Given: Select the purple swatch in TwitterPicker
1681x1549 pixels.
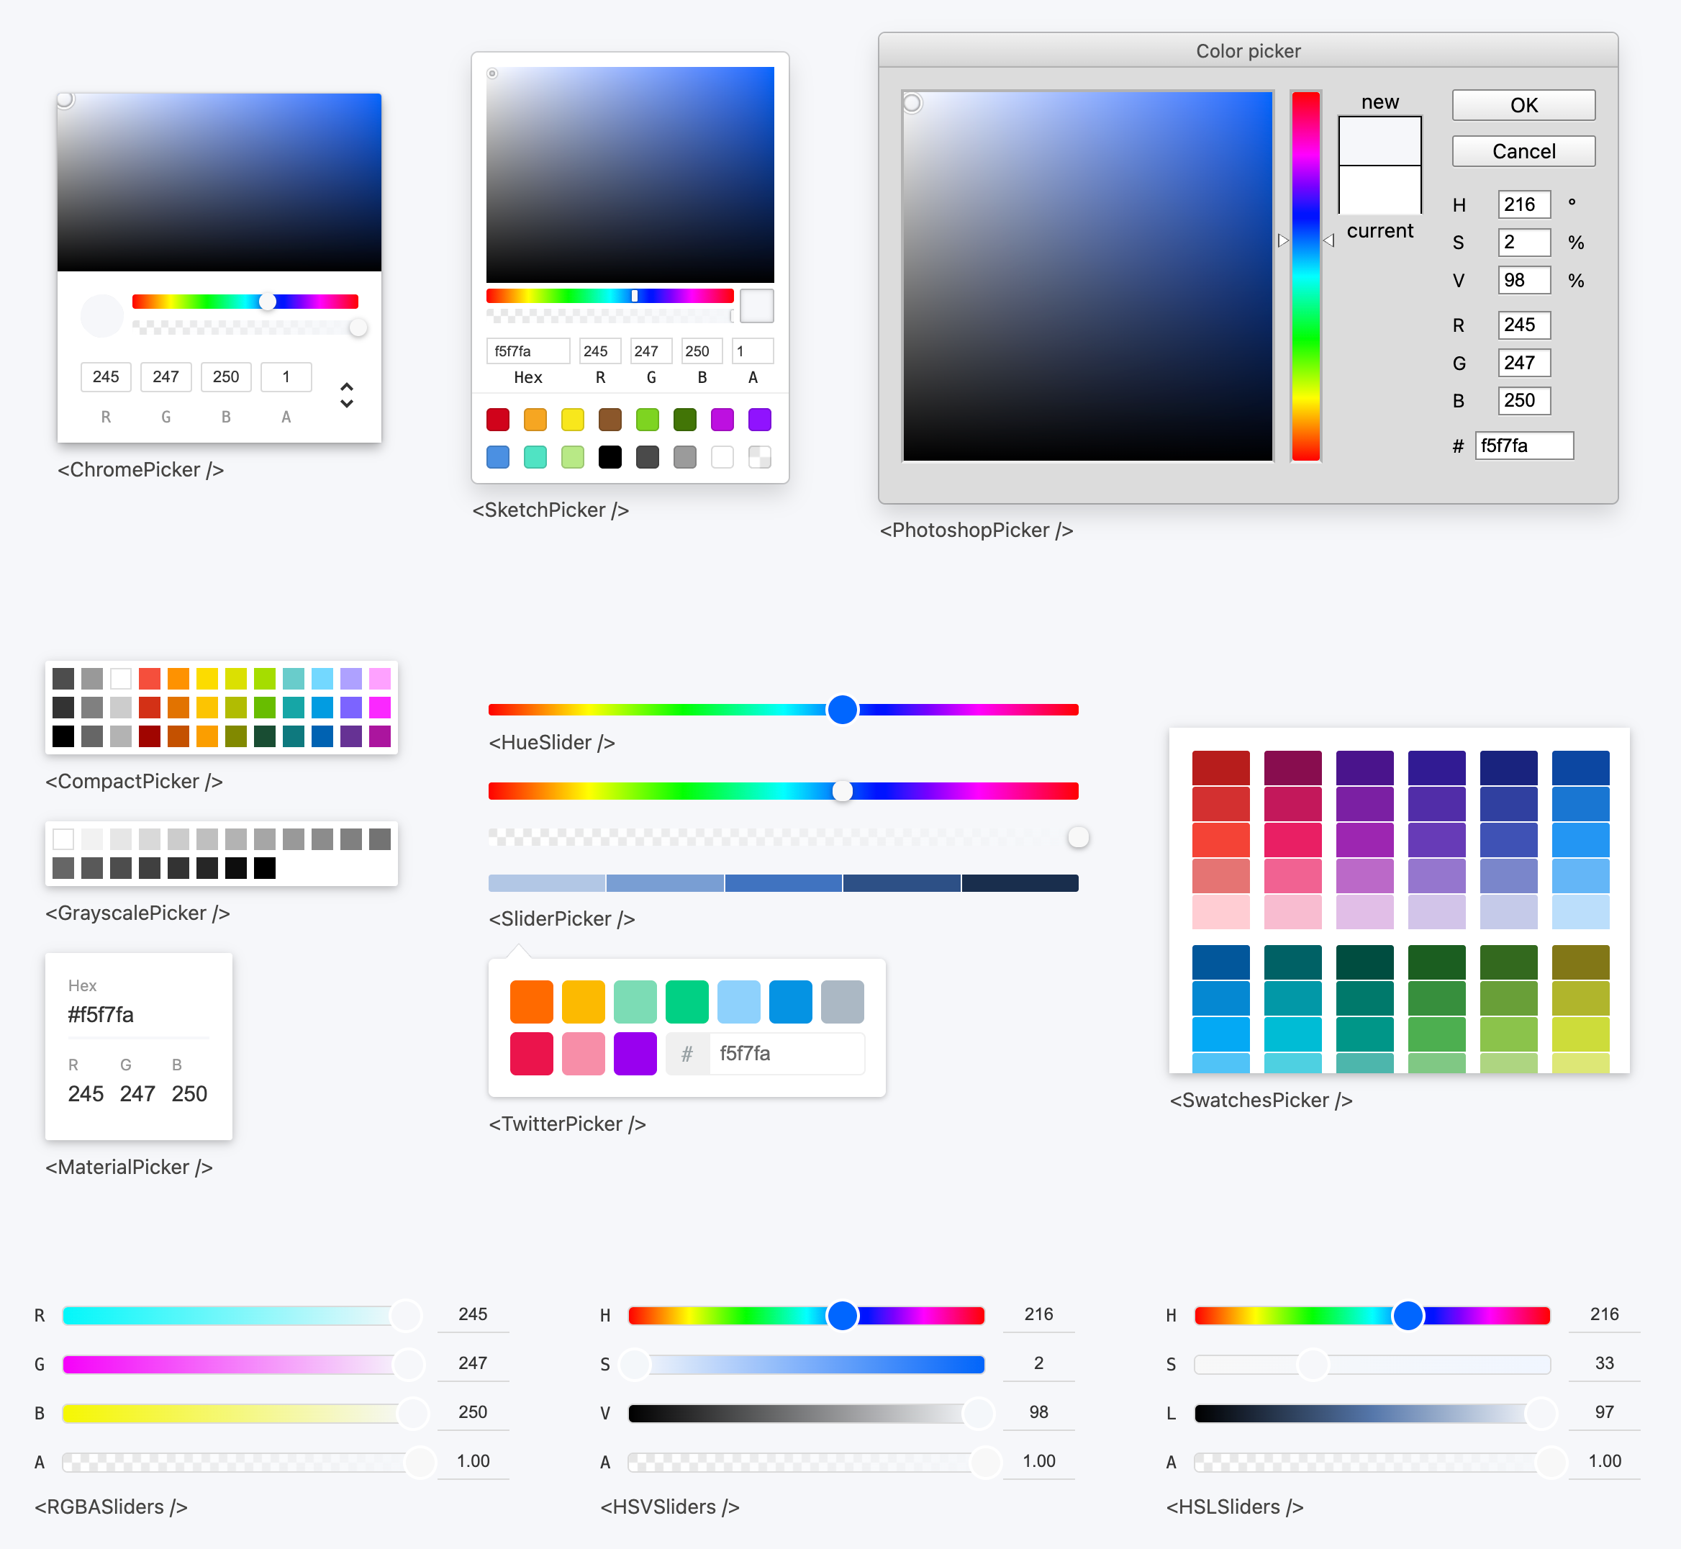Looking at the screenshot, I should (635, 1054).
